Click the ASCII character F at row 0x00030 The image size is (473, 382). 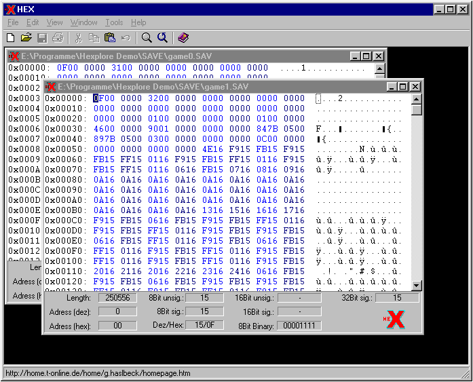click(x=318, y=129)
